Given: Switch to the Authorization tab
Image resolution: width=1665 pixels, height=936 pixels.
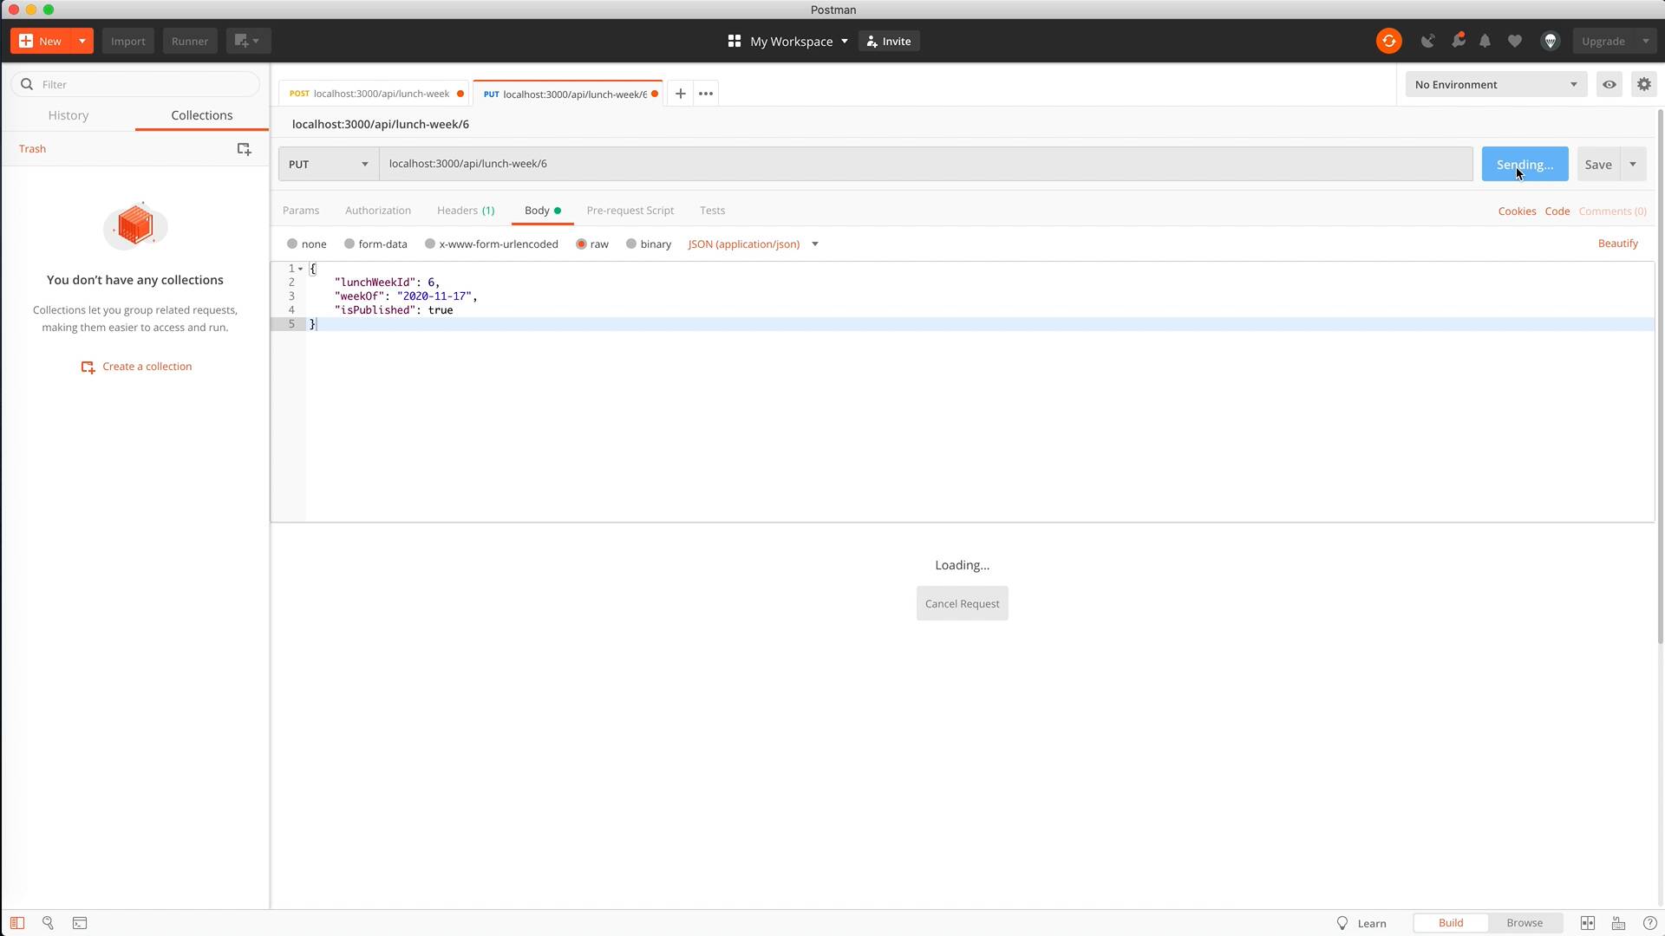Looking at the screenshot, I should [377, 211].
